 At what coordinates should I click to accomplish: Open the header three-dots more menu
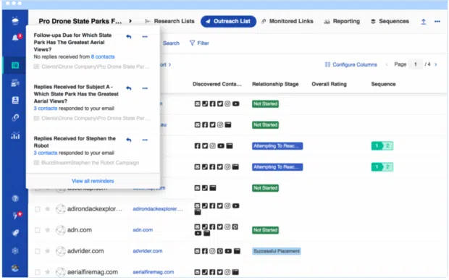point(437,22)
